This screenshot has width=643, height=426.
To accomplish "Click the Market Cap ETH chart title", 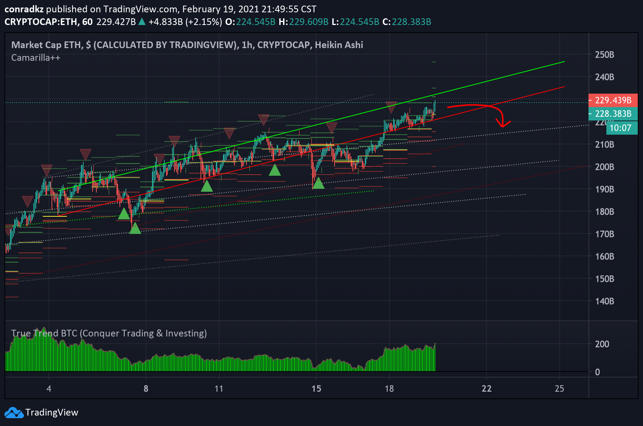I will [x=187, y=45].
